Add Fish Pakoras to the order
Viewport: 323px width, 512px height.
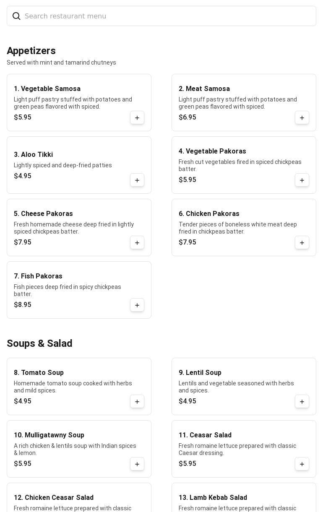(137, 305)
